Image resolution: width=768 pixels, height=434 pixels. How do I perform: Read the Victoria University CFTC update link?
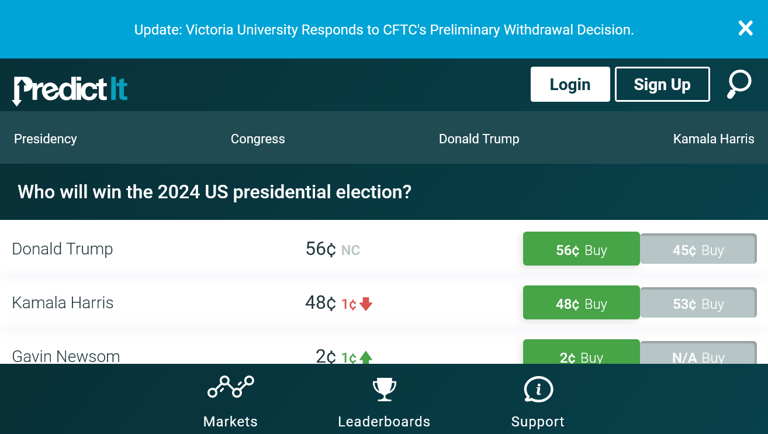coord(384,29)
